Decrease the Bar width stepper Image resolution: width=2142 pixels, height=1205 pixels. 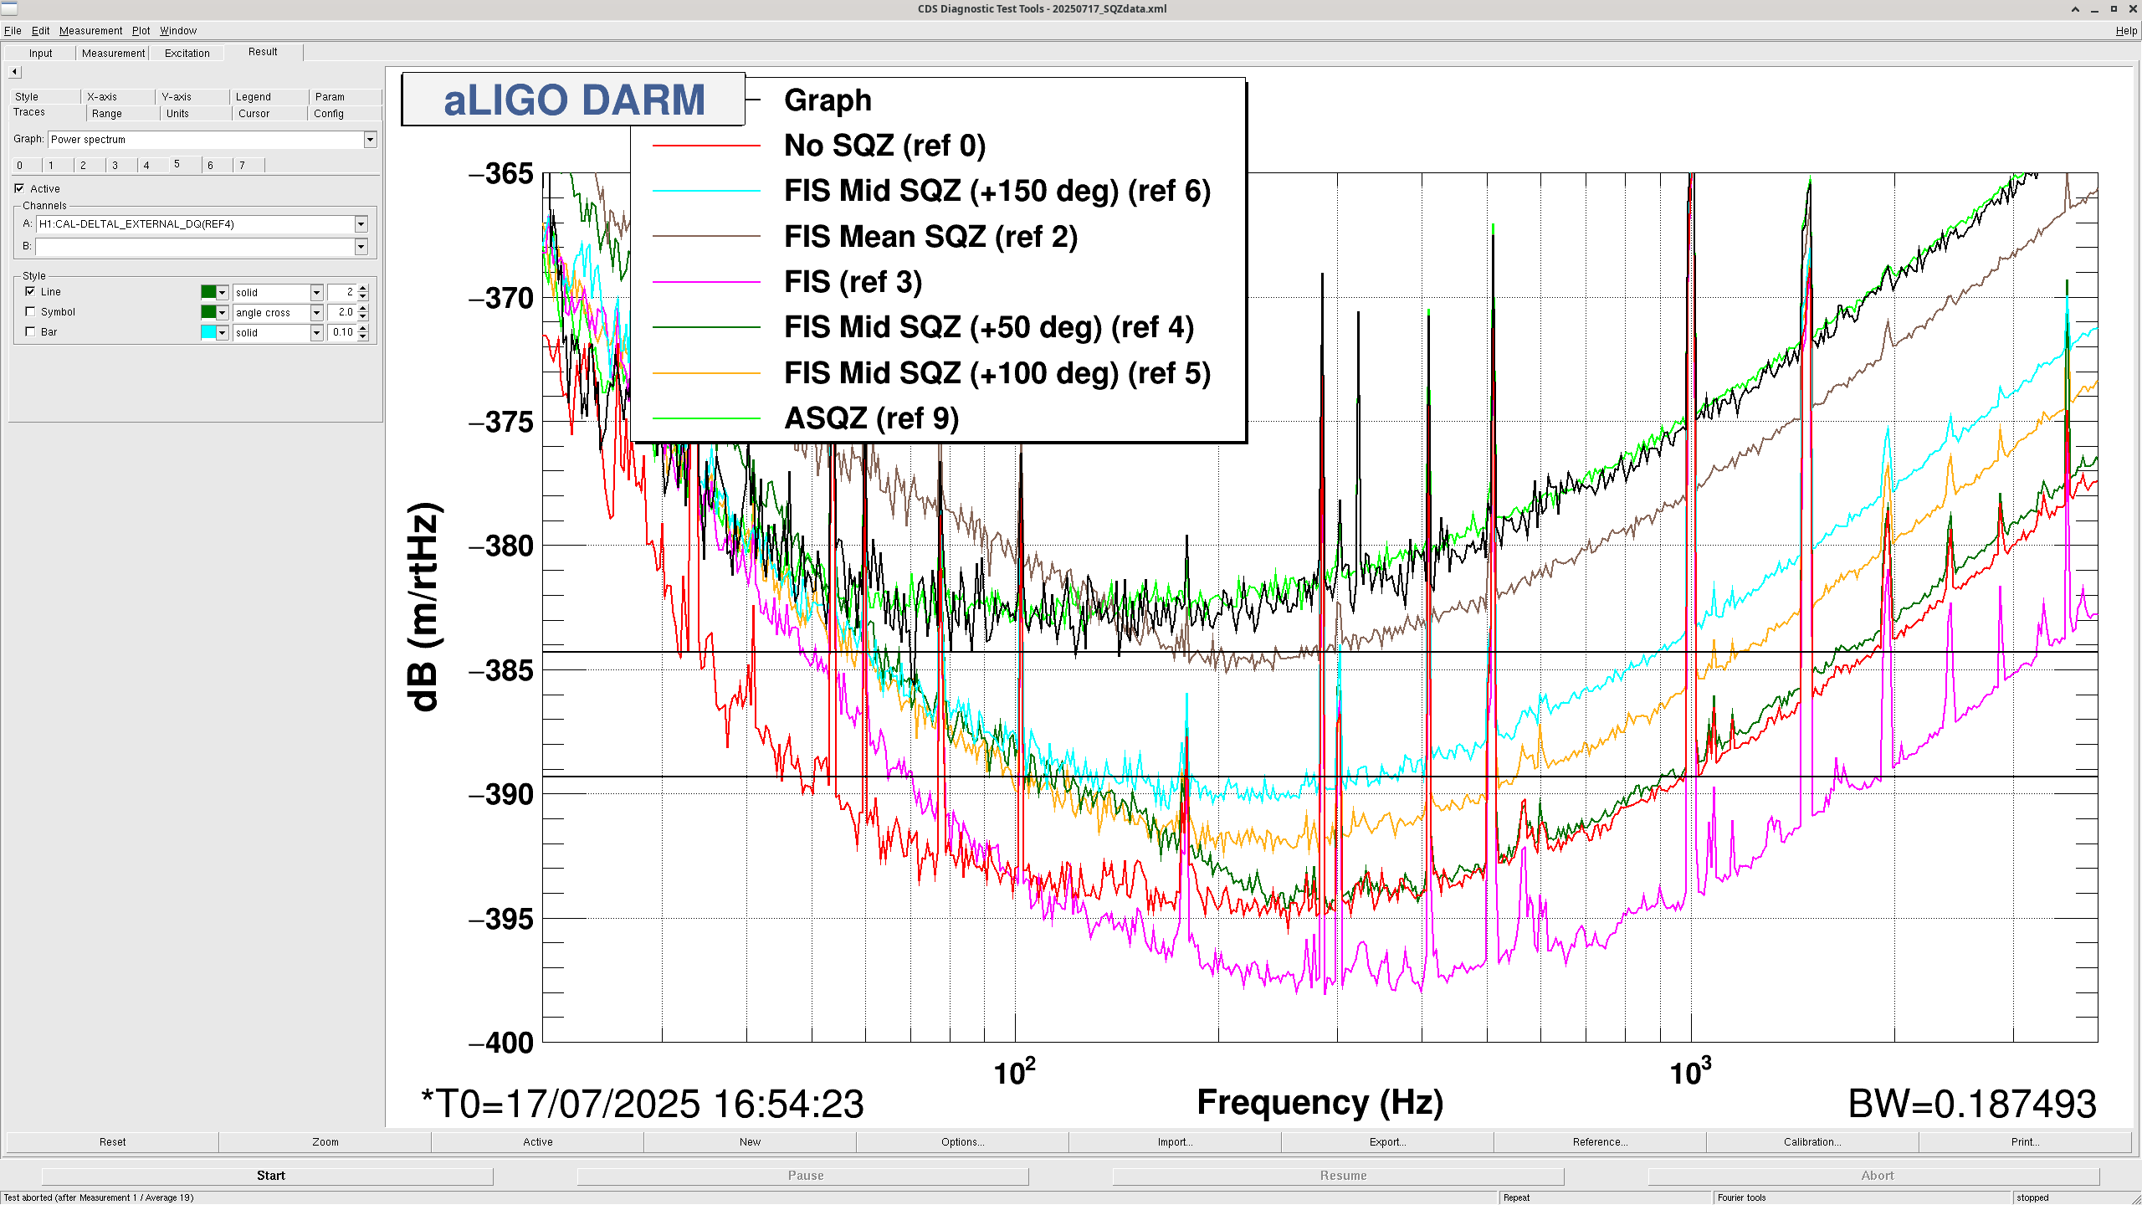363,336
